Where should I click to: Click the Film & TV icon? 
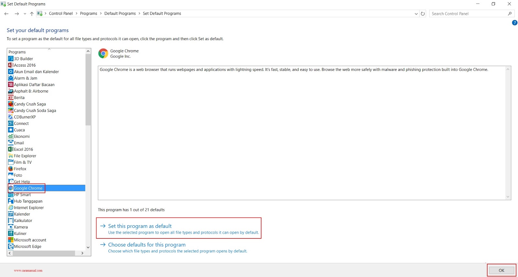[11, 162]
